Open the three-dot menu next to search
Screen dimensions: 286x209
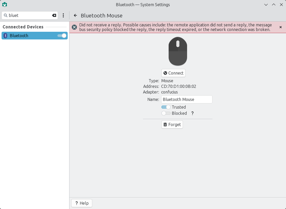tap(63, 15)
